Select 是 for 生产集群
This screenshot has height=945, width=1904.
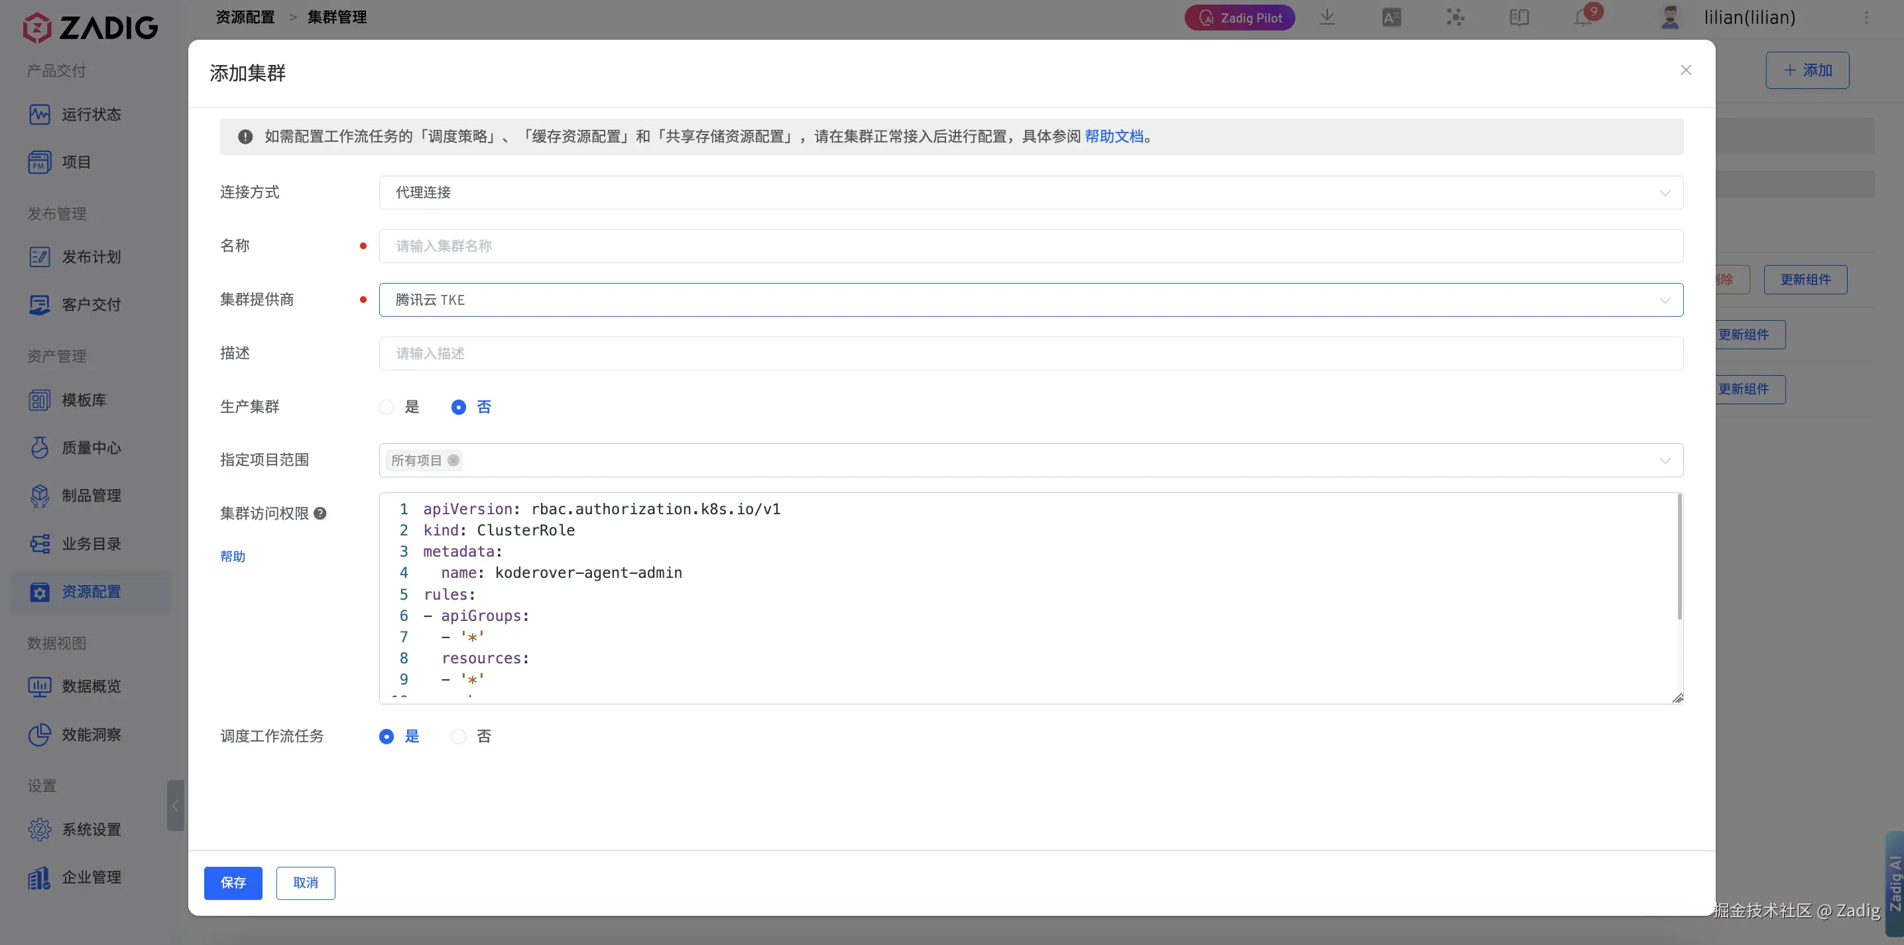[x=387, y=407]
